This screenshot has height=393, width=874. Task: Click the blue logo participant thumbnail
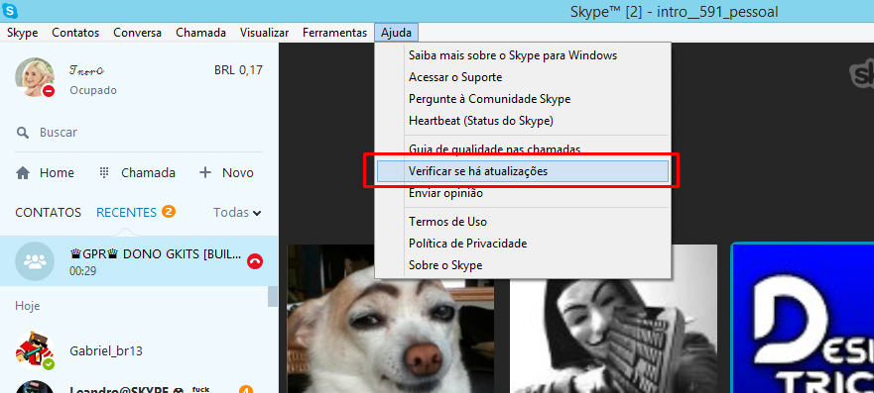(x=803, y=318)
